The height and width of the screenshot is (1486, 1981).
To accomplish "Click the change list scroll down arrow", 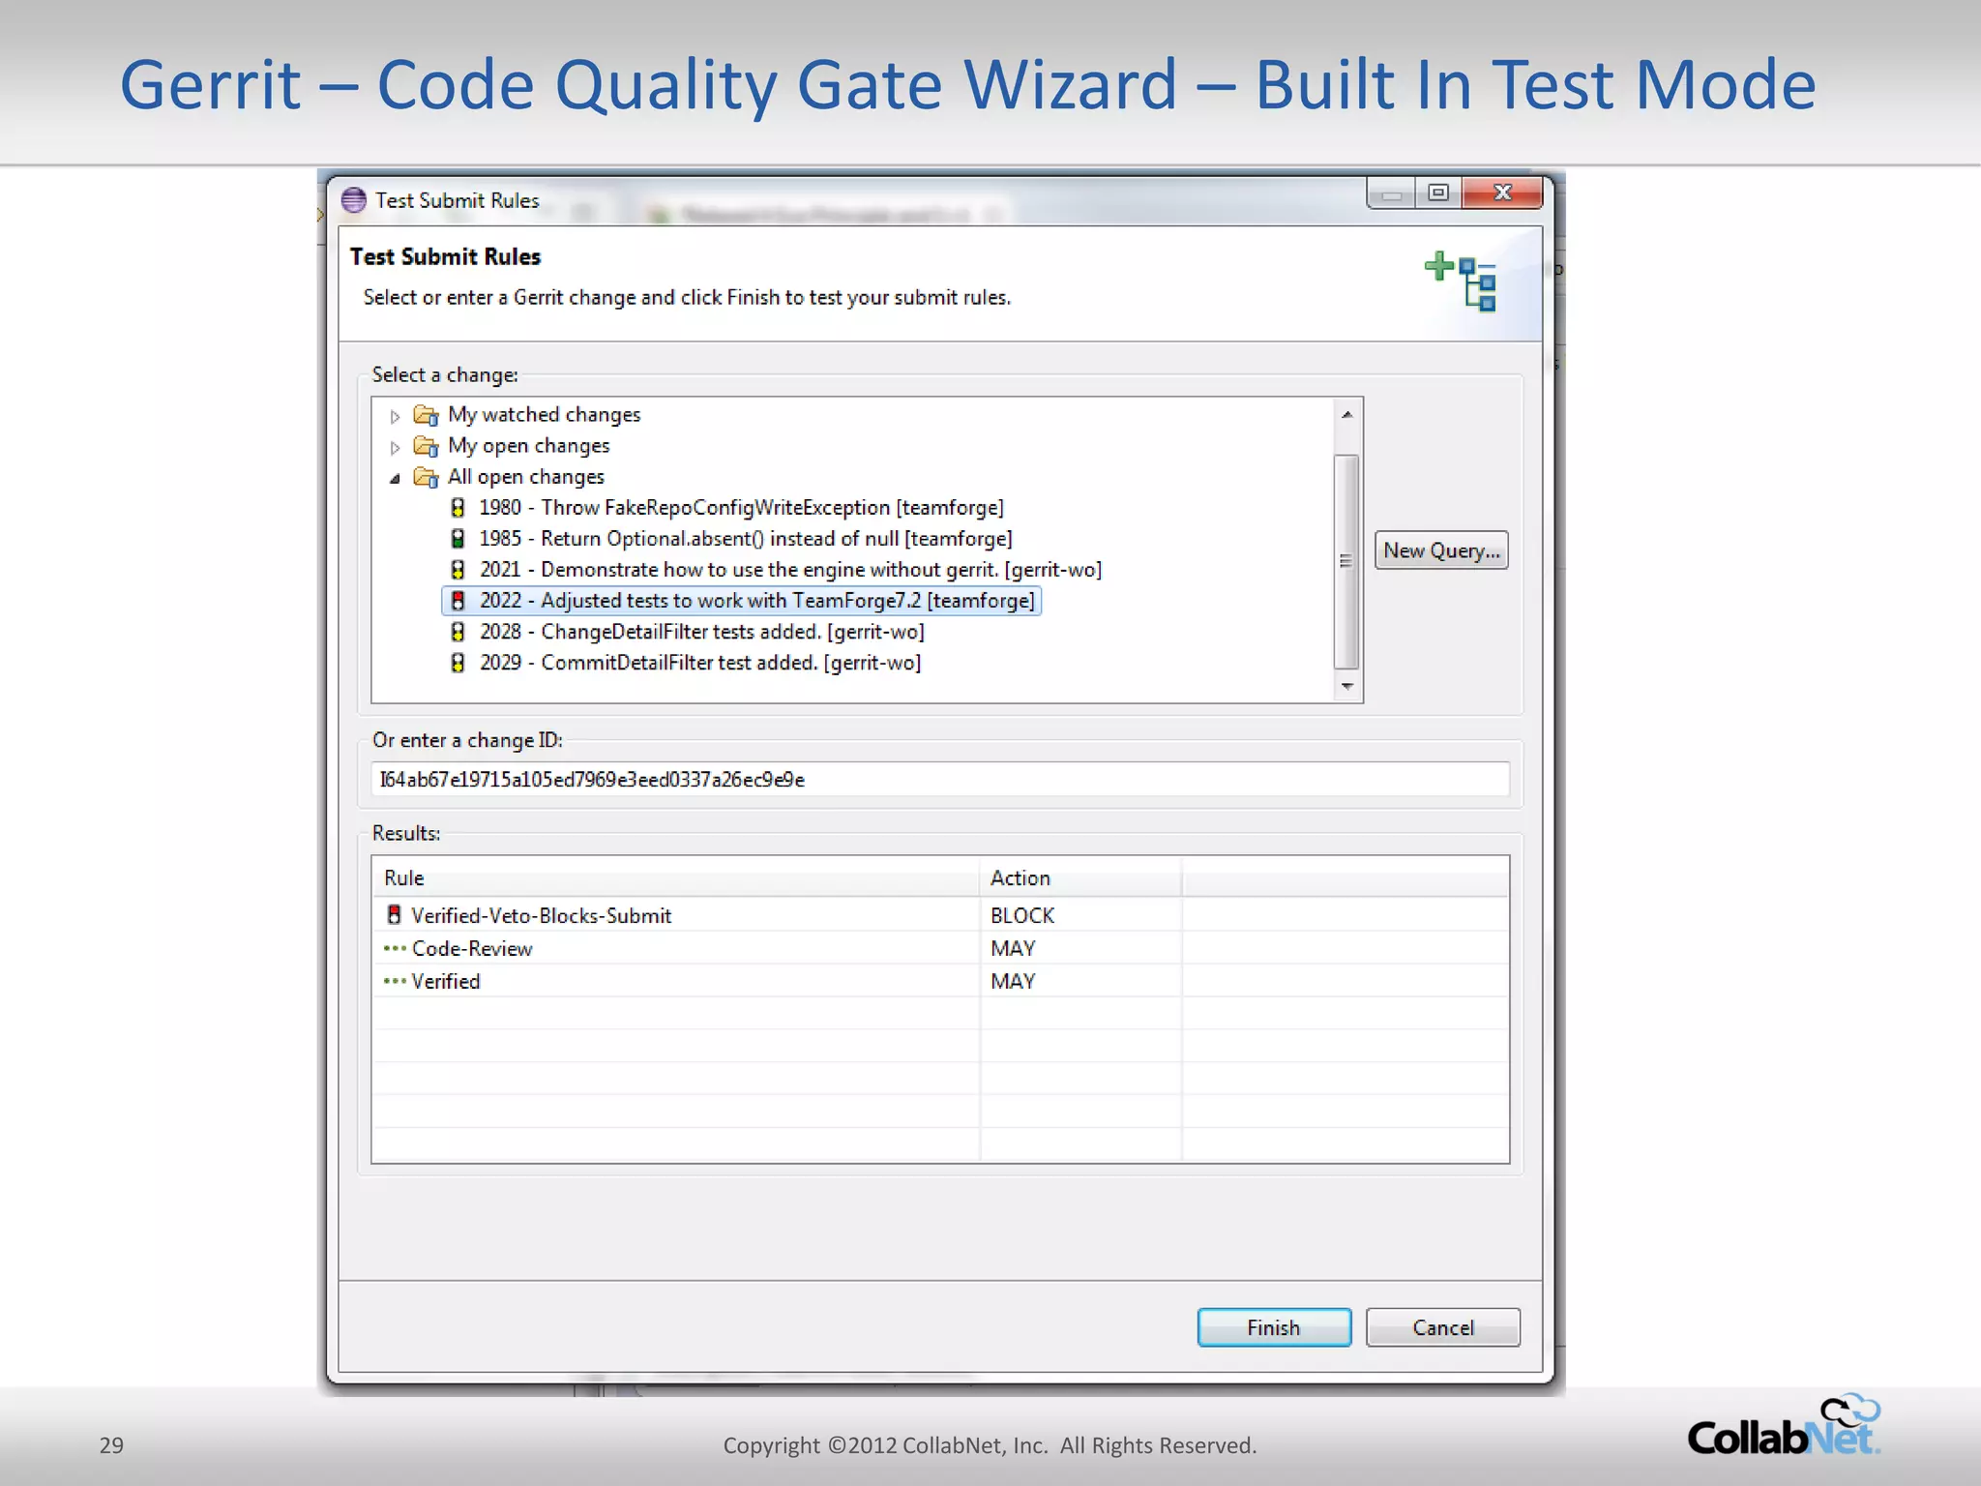I will [x=1346, y=686].
